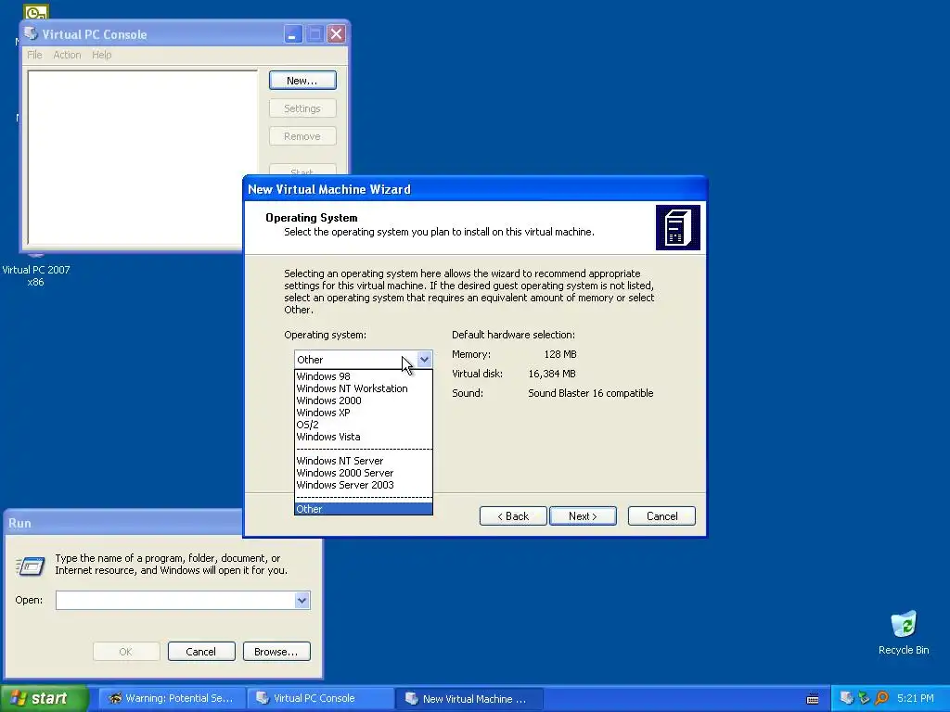
Task: Click Browse... in the Run dialog
Action: coord(276,652)
